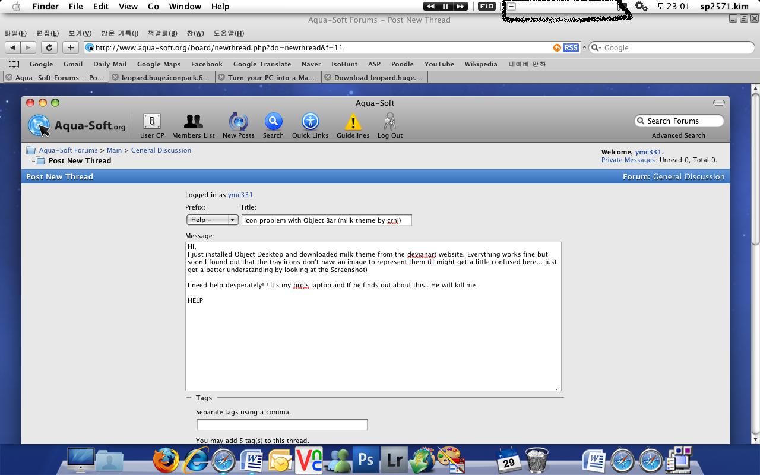Open the iMac computer dock icon
Screen dimensions: 760x475
click(80, 460)
